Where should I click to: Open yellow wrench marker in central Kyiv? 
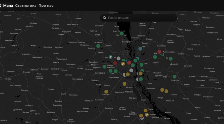coord(123,64)
